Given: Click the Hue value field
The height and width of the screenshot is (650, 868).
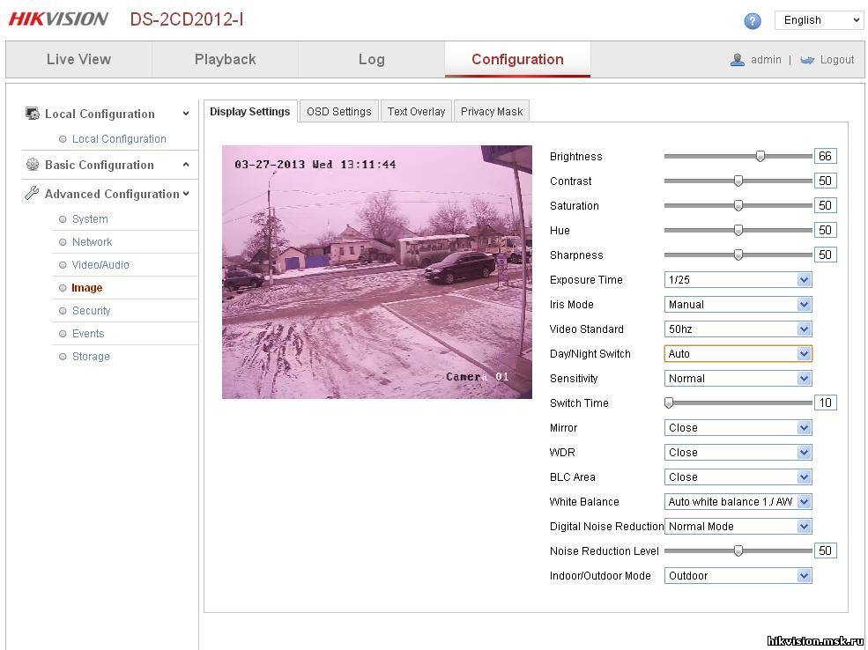Looking at the screenshot, I should point(826,230).
